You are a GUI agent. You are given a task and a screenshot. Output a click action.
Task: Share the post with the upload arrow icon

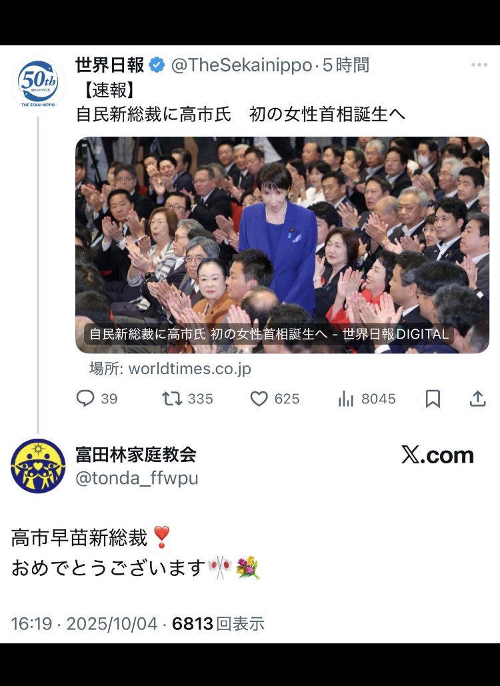tap(478, 398)
